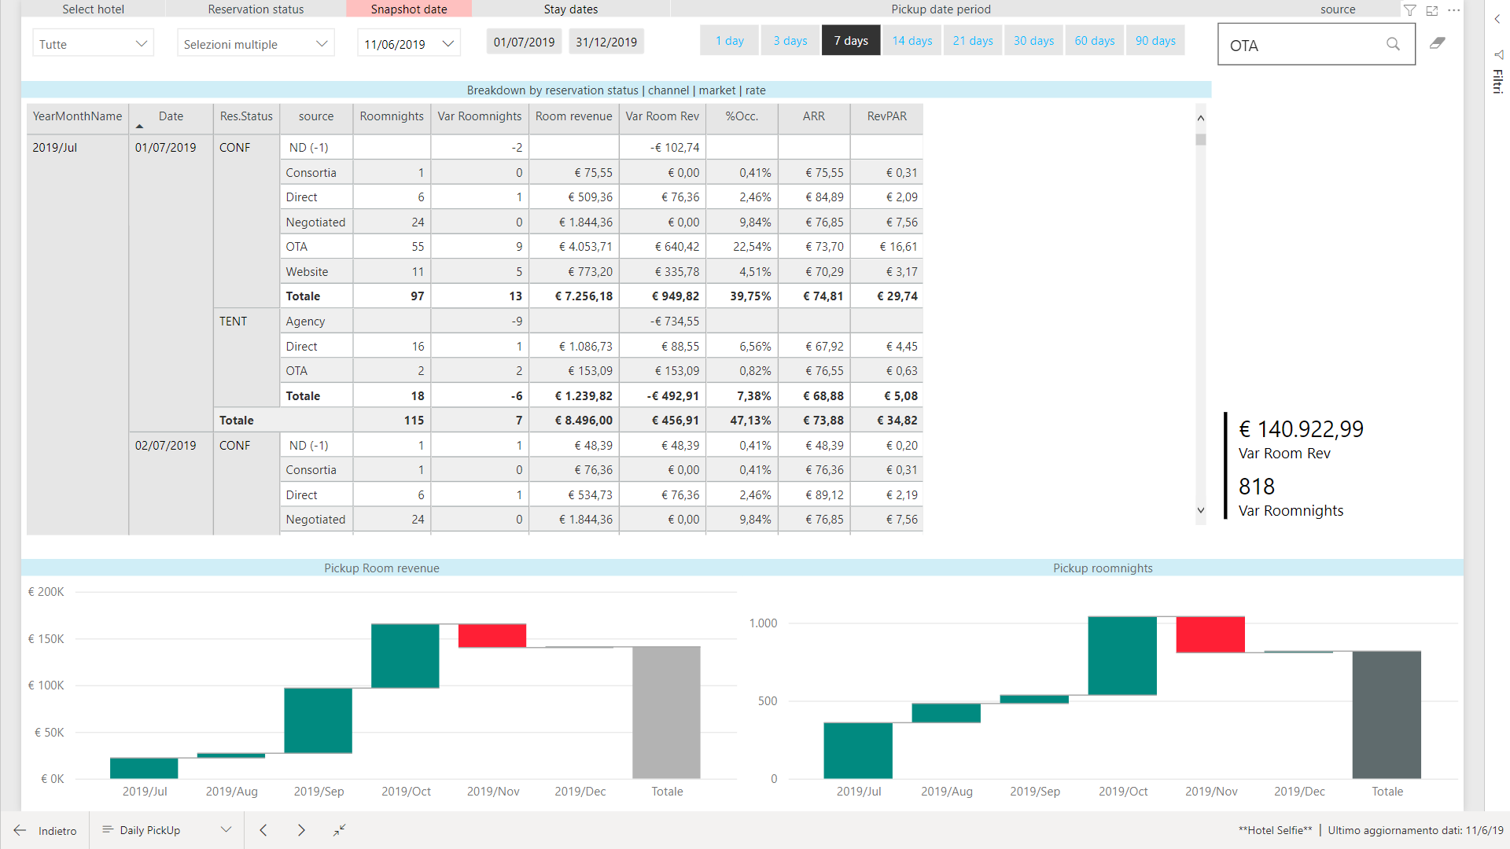Go to previous page arrow
The image size is (1510, 849).
263,830
